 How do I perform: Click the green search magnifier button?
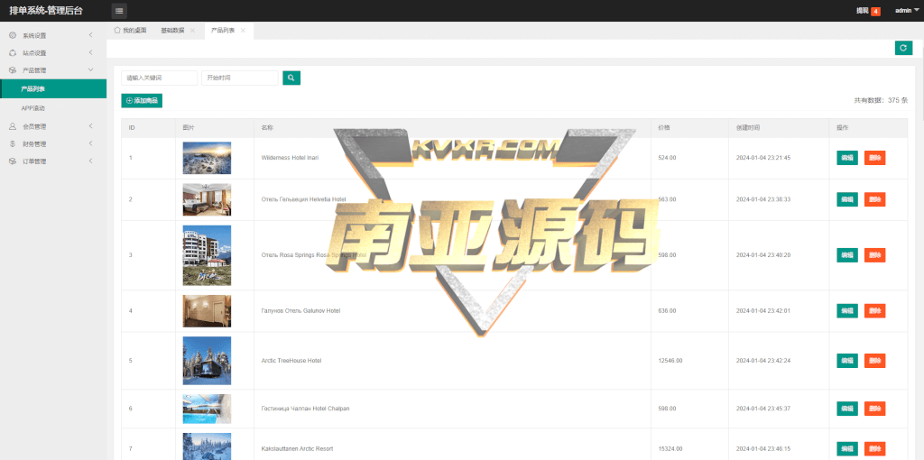click(291, 78)
